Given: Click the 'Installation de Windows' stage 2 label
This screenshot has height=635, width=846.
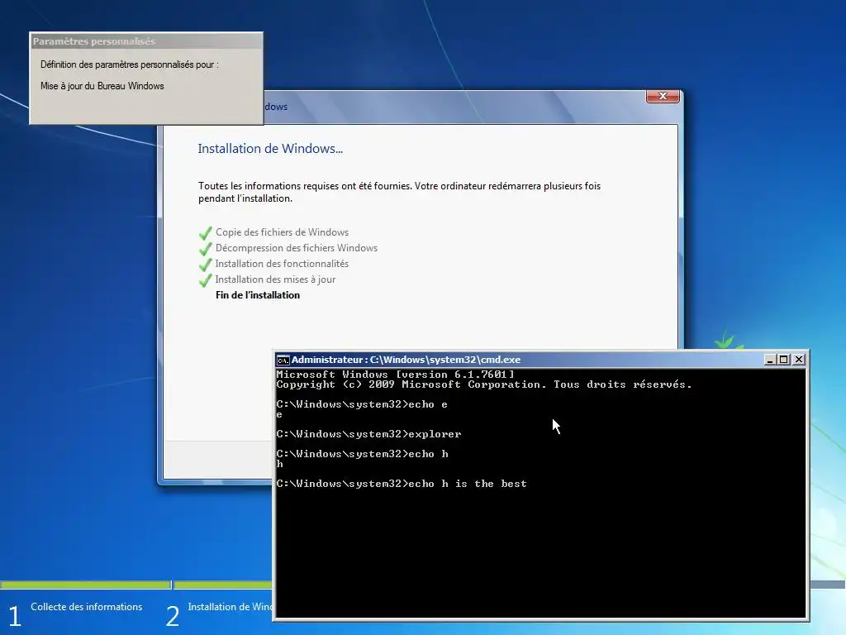Looking at the screenshot, I should [x=230, y=607].
